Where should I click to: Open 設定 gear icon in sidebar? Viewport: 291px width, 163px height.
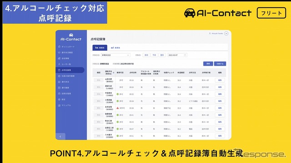click(59, 100)
